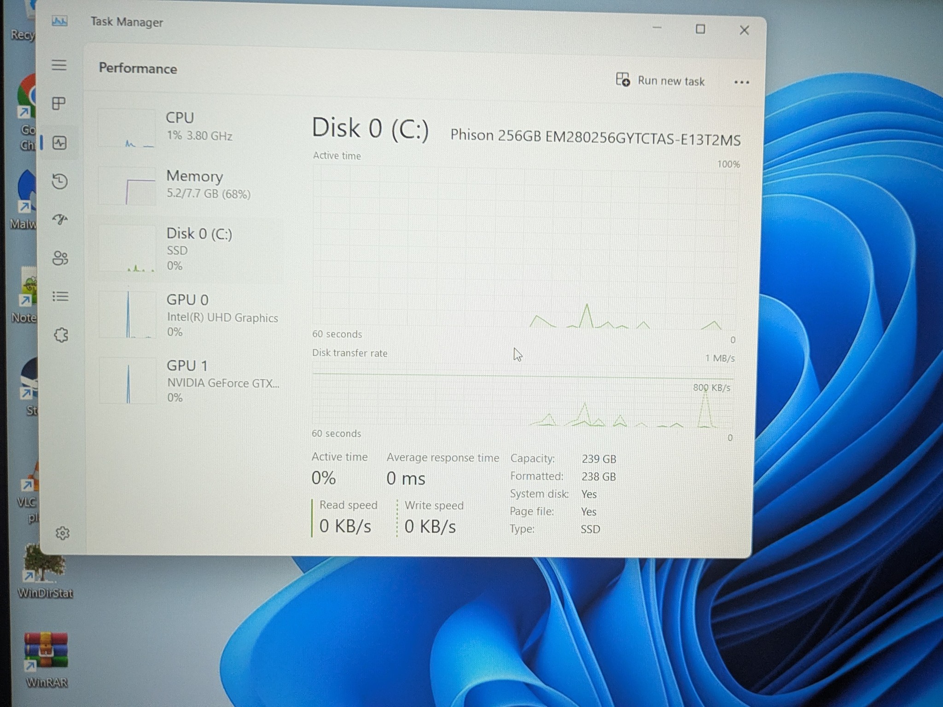This screenshot has width=943, height=707.
Task: Select the Disk 0 (C:) entry
Action: tap(189, 249)
